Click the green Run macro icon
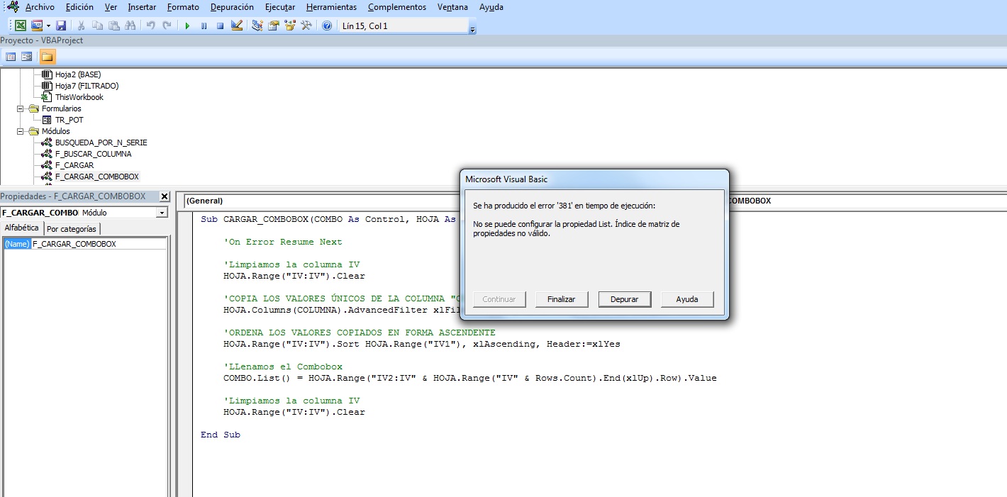This screenshot has width=1007, height=497. tap(187, 26)
